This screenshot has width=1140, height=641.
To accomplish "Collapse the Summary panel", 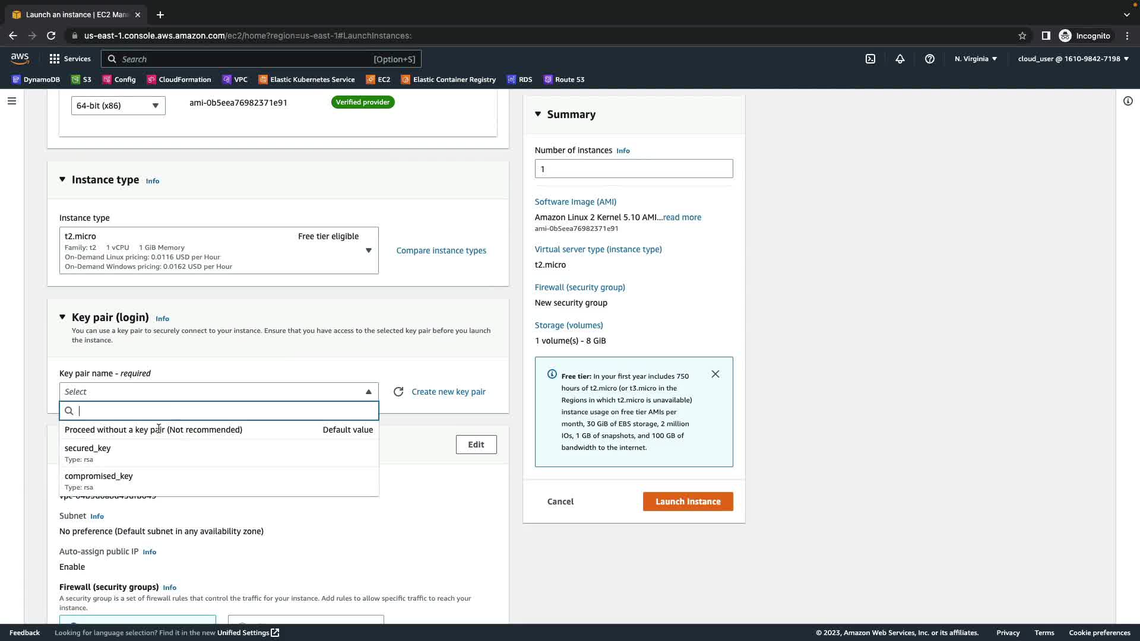I will point(538,114).
